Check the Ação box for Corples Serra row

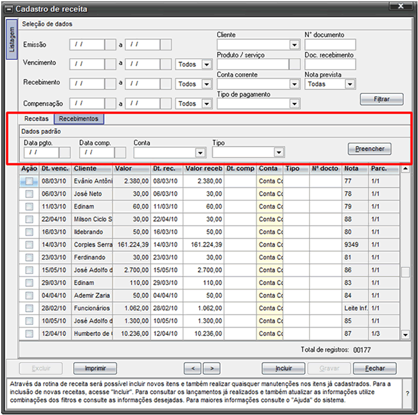[x=29, y=244]
